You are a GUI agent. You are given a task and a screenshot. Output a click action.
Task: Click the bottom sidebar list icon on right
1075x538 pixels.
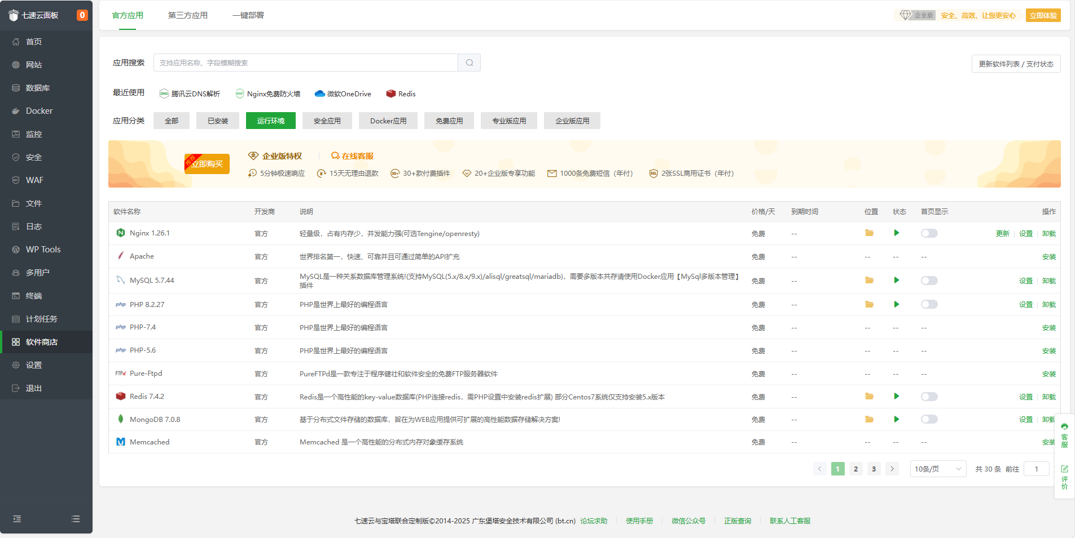76,519
